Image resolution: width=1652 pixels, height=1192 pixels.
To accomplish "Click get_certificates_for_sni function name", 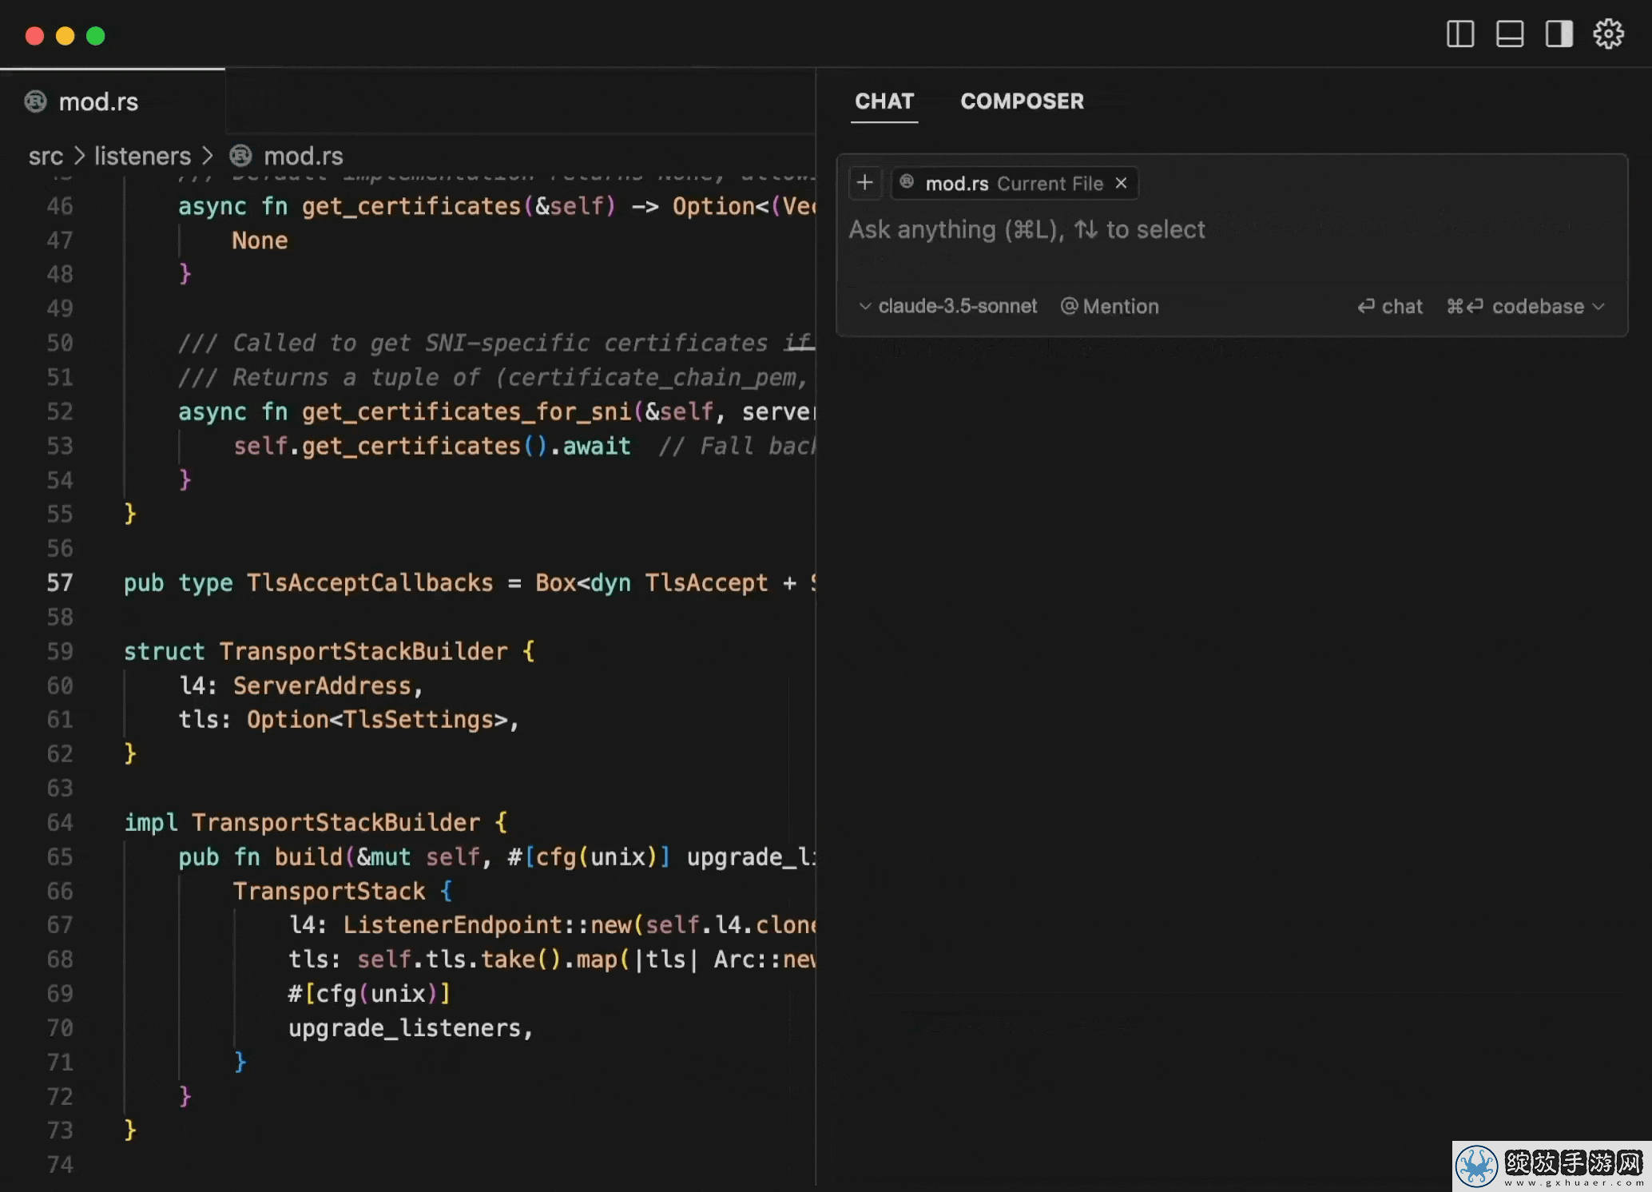I will pos(467,411).
